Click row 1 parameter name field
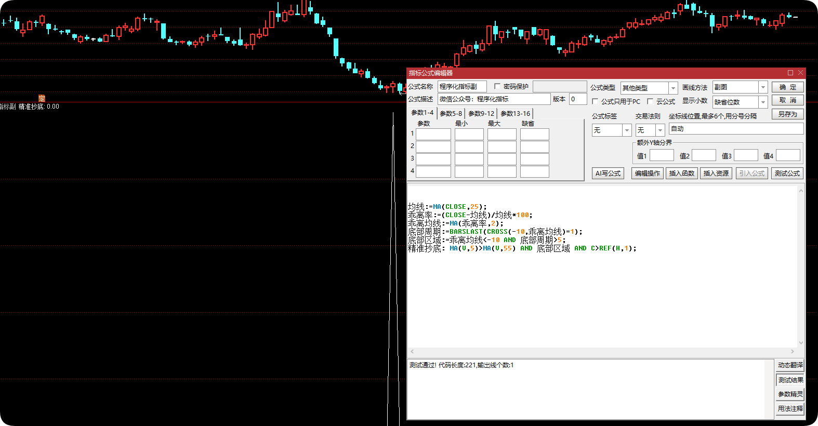The width and height of the screenshot is (818, 426). click(x=433, y=134)
